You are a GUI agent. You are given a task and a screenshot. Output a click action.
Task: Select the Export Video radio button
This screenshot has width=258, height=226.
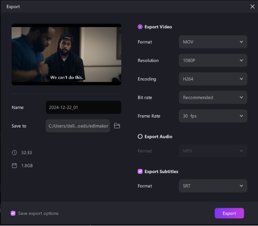pos(140,27)
